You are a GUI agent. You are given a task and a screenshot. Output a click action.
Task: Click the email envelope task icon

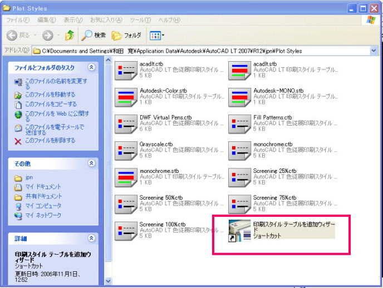(18, 128)
